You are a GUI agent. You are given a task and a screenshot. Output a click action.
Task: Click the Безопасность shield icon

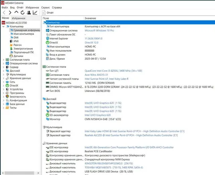click(8, 96)
